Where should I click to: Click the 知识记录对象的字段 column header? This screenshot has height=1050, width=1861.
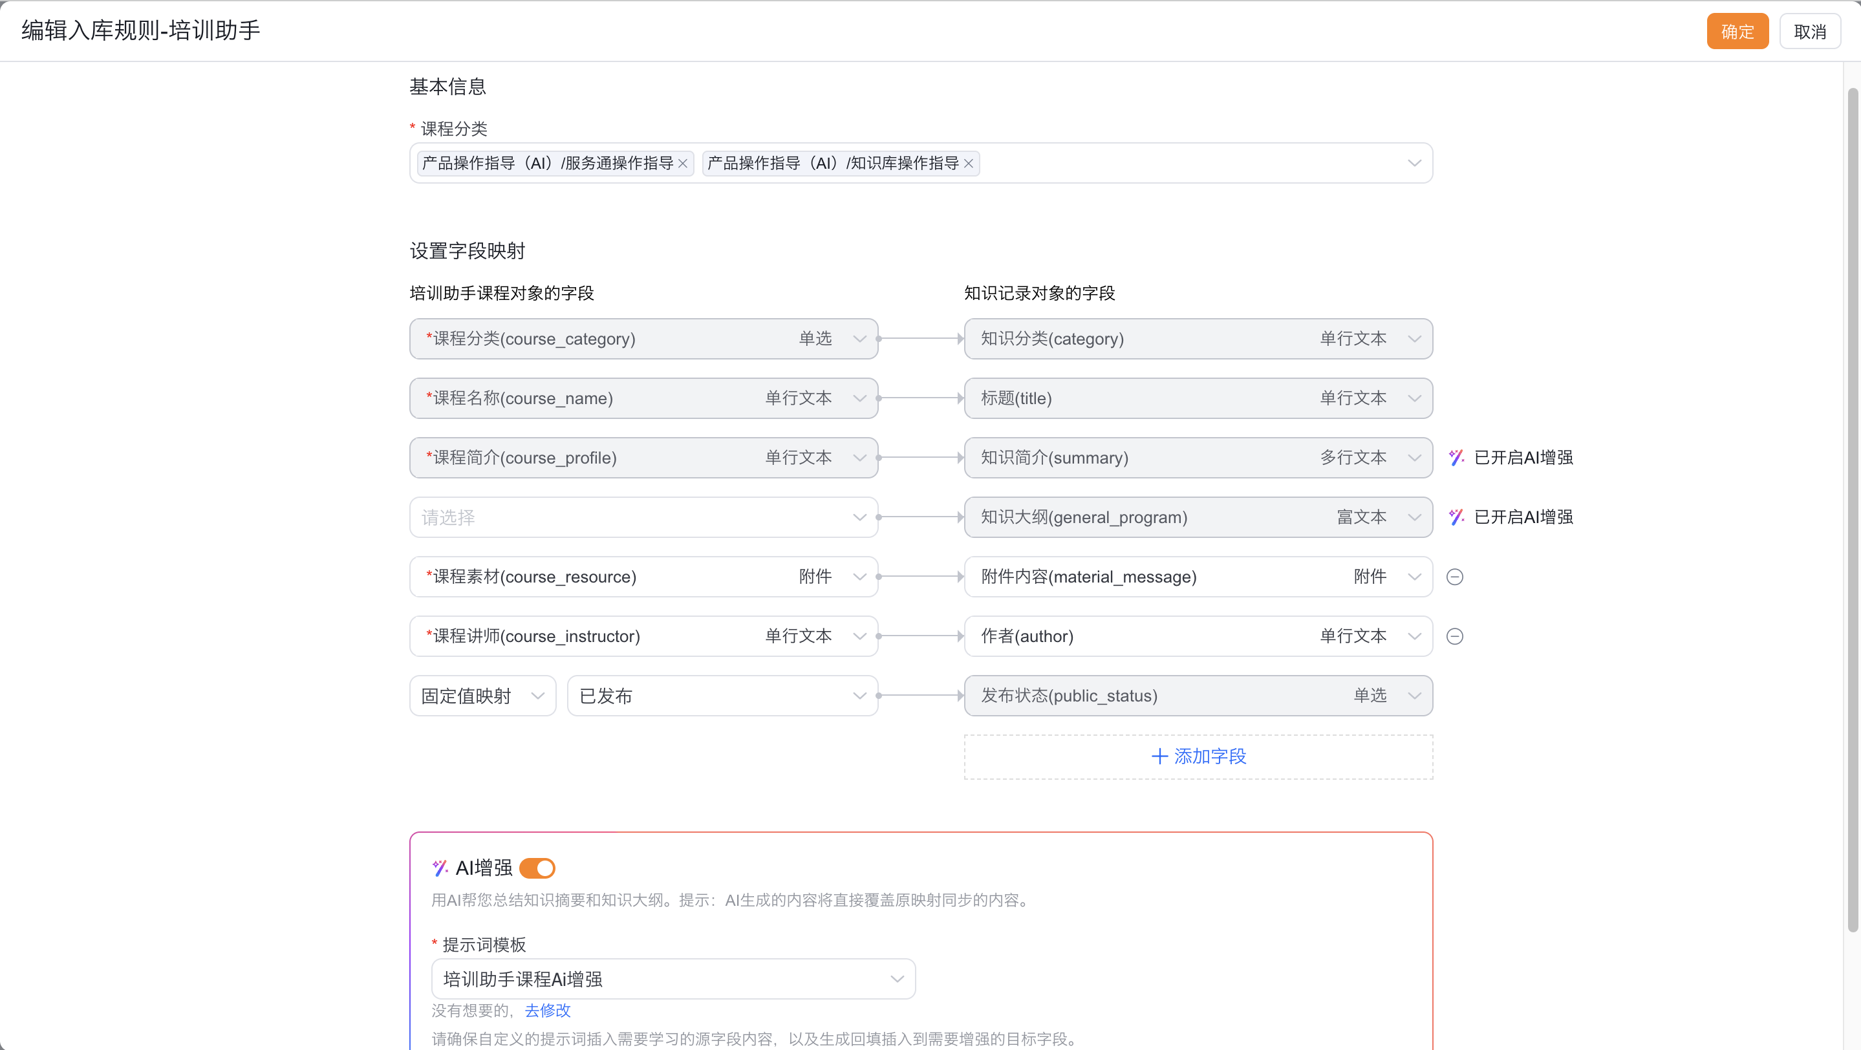pos(1040,292)
